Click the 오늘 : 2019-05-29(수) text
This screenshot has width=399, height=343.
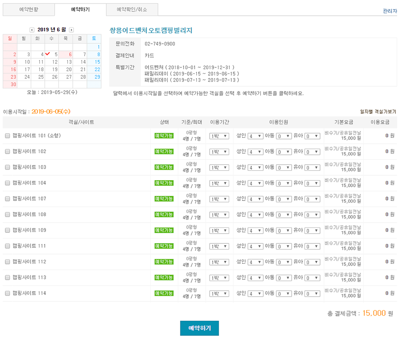[52, 92]
